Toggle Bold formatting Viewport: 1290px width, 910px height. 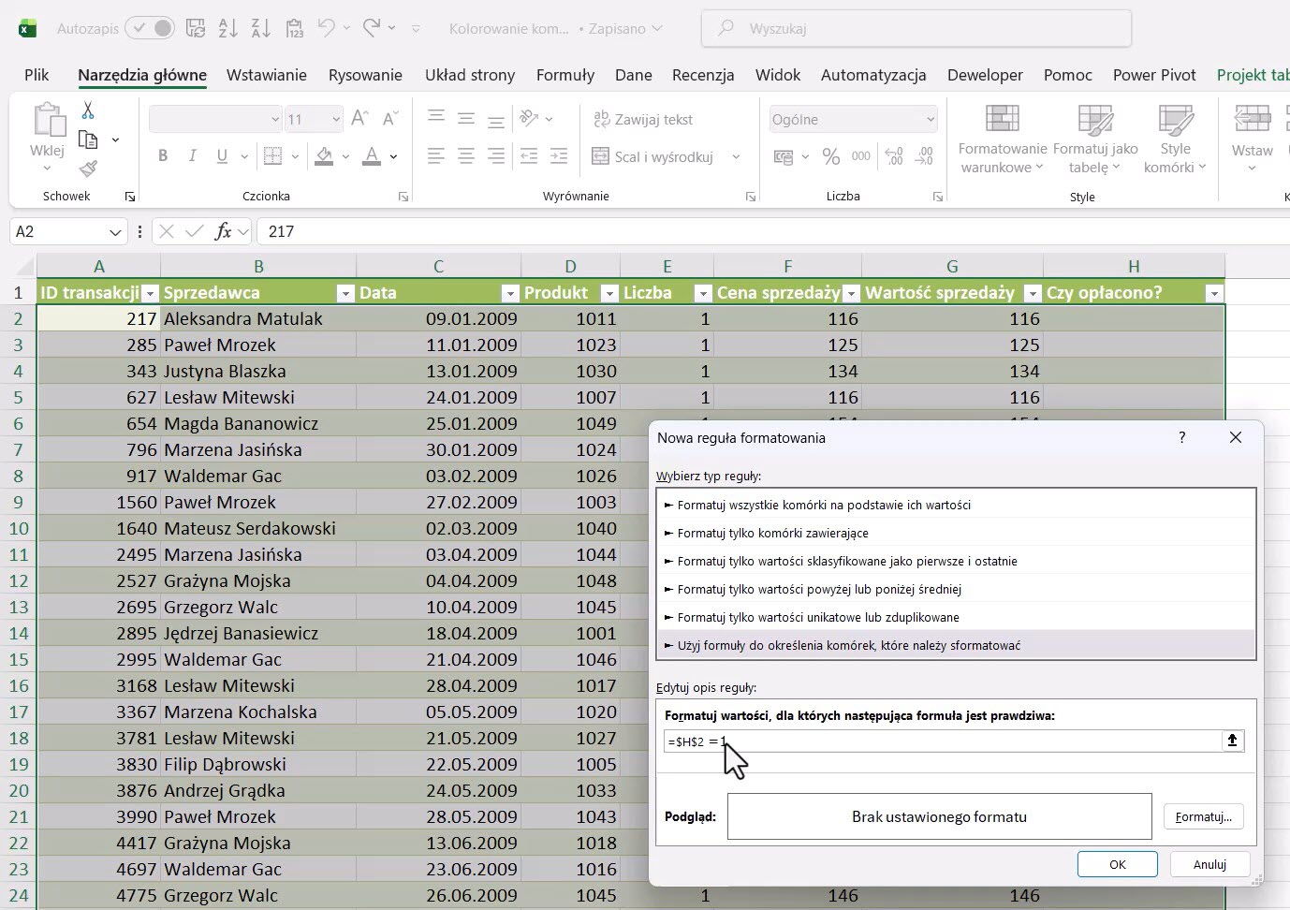coord(163,156)
